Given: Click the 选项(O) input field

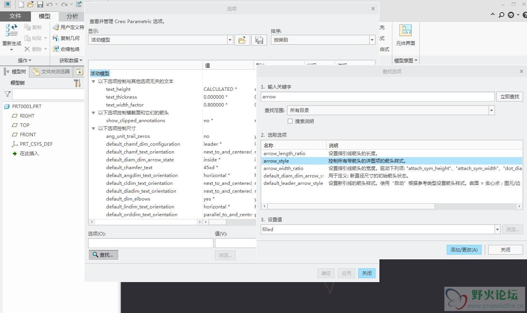Looking at the screenshot, I should pos(150,243).
